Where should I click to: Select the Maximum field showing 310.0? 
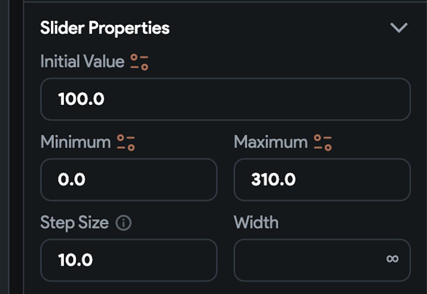322,180
